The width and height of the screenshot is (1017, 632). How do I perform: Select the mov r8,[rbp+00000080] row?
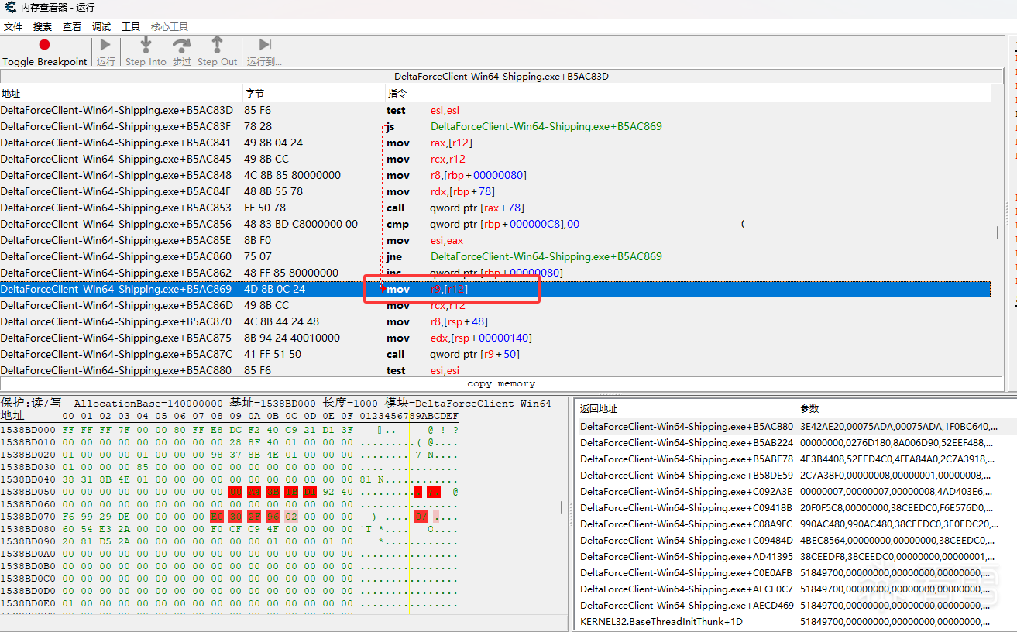click(495, 175)
